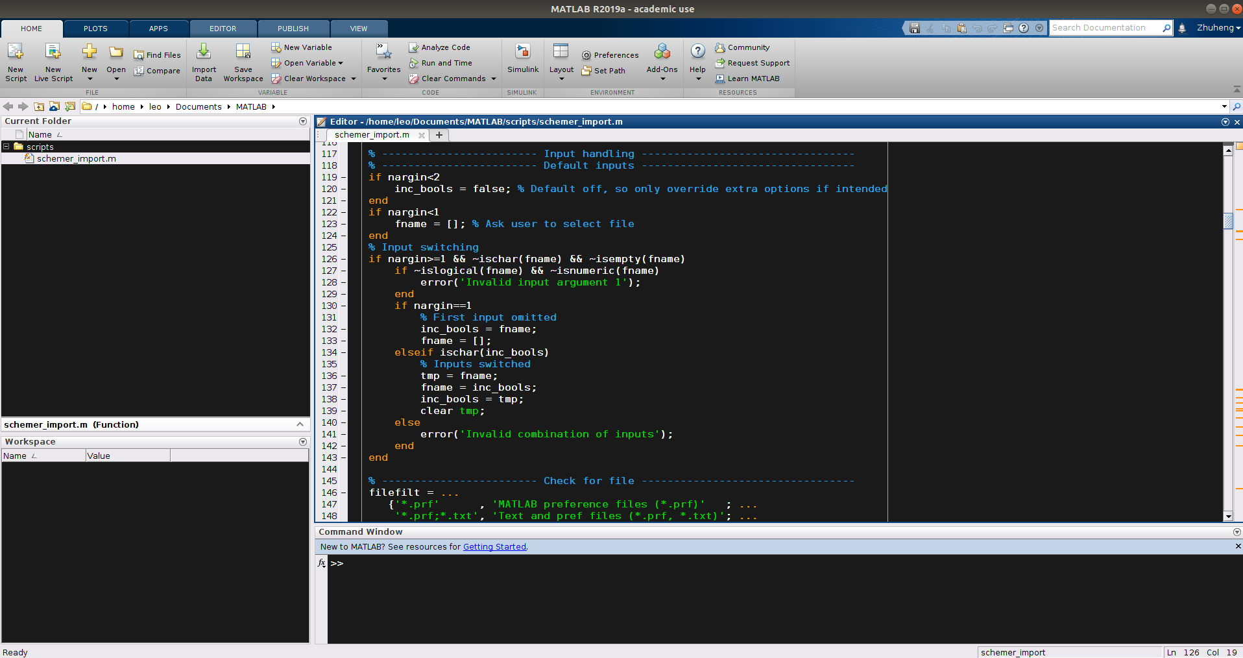
Task: Launch Simulink from the toolstrip
Action: tap(523, 52)
